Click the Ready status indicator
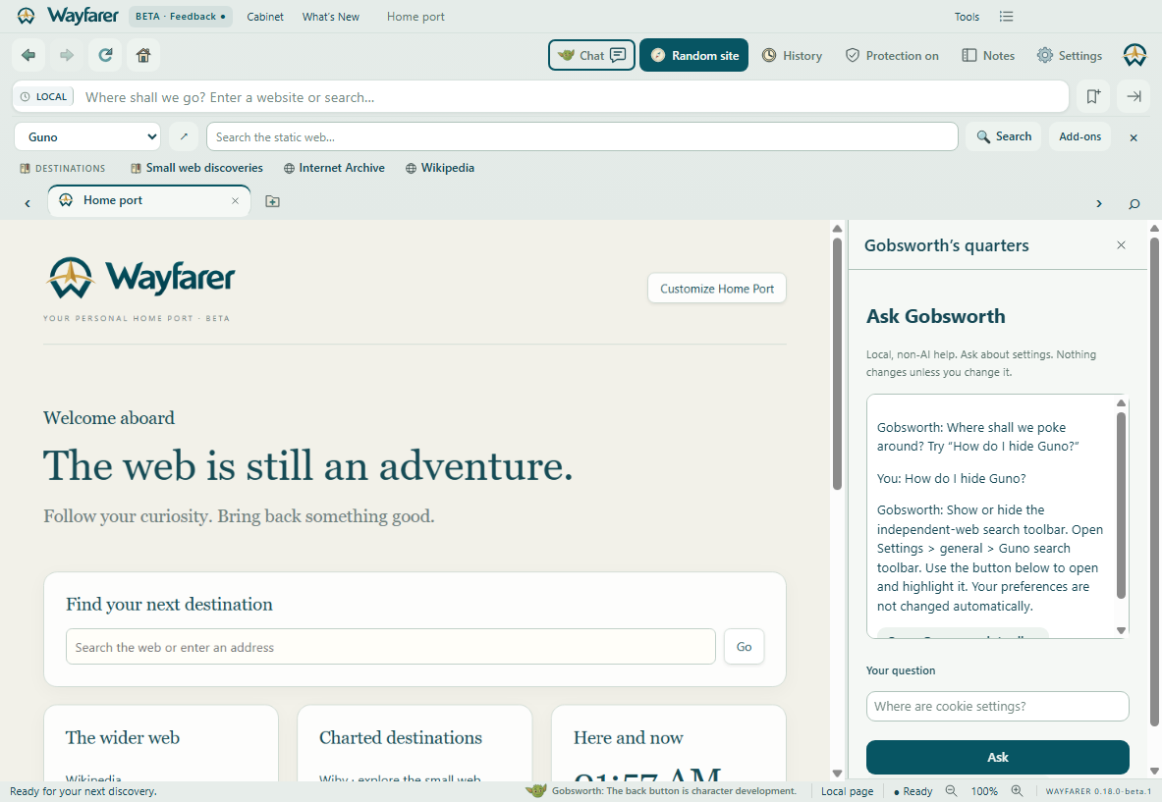This screenshot has width=1162, height=802. pyautogui.click(x=913, y=791)
